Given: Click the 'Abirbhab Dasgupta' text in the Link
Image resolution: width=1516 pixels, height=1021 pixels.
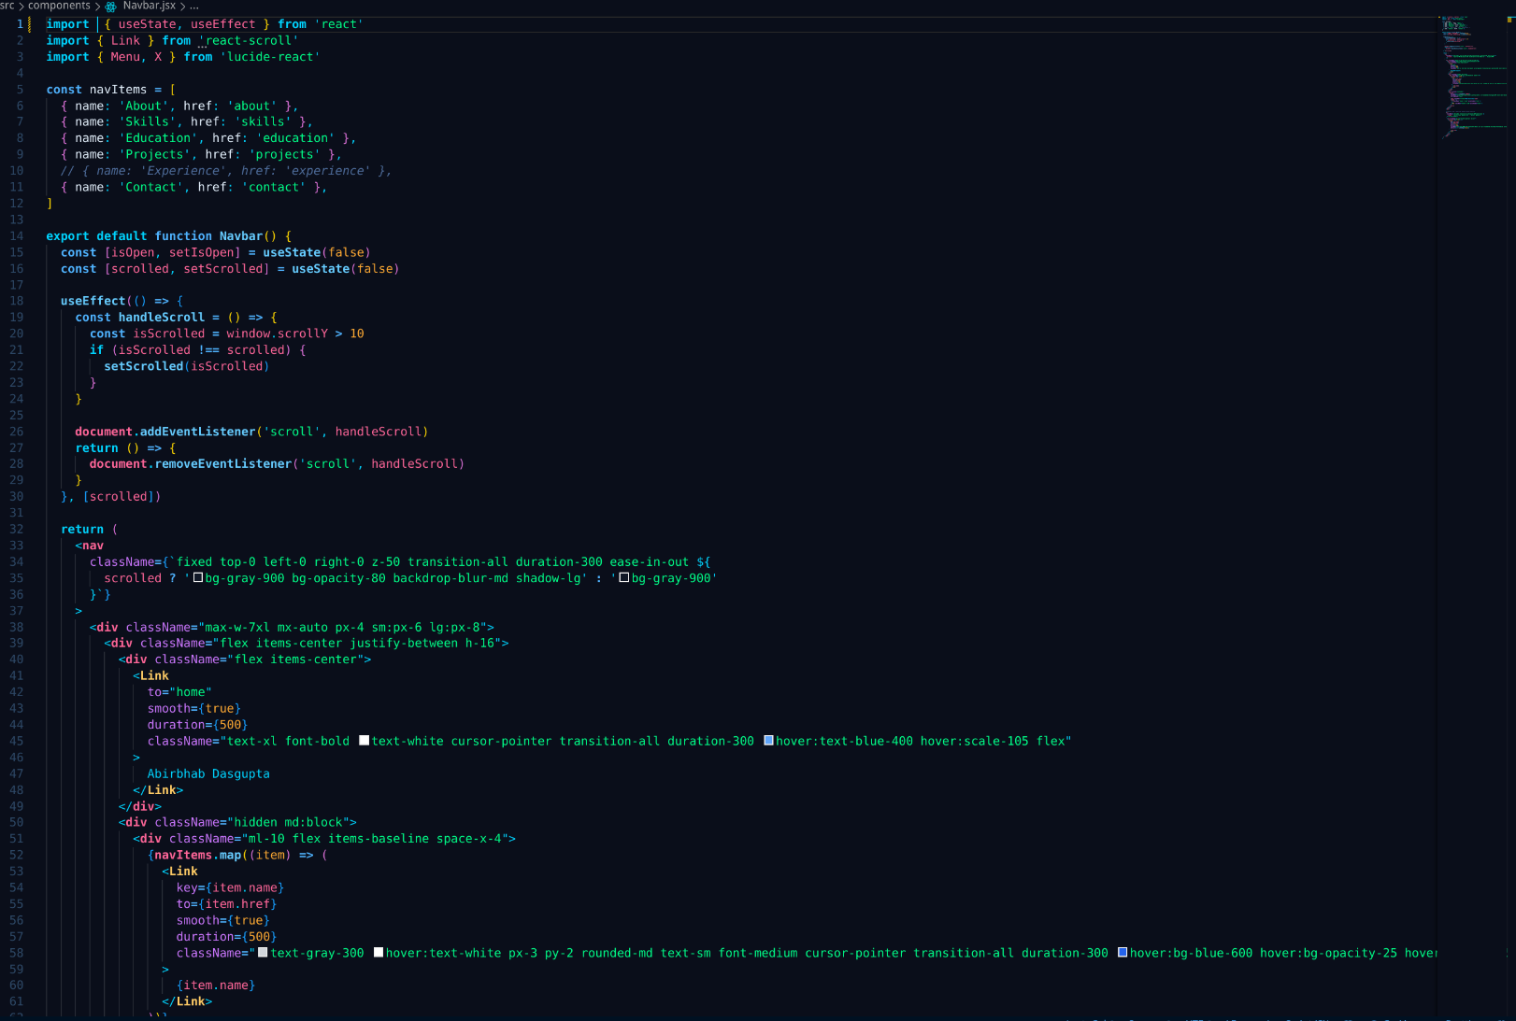Looking at the screenshot, I should [208, 773].
